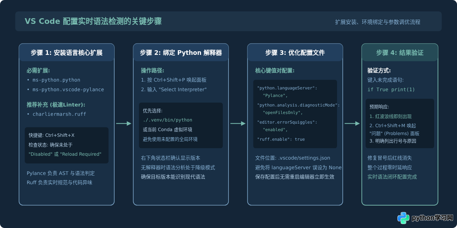
Task: Click the key "python.languageServer":
Action: [x=287, y=88]
